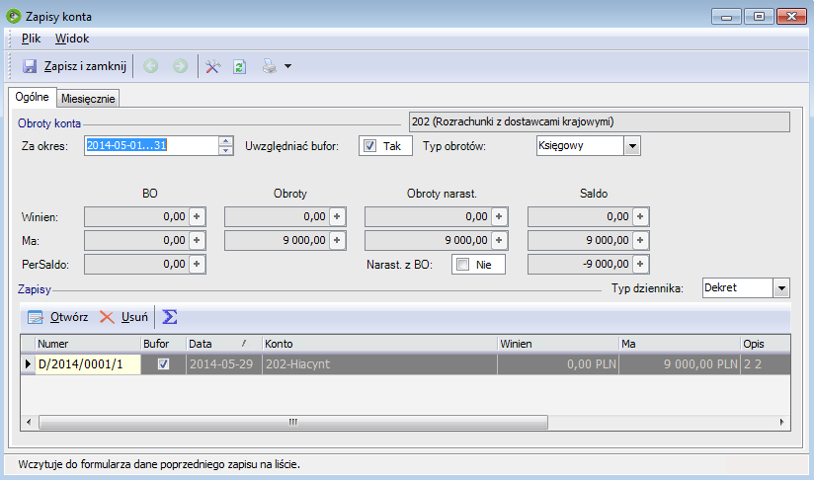
Task: Click the right scroll arrow of Zapisy list
Action: [781, 423]
